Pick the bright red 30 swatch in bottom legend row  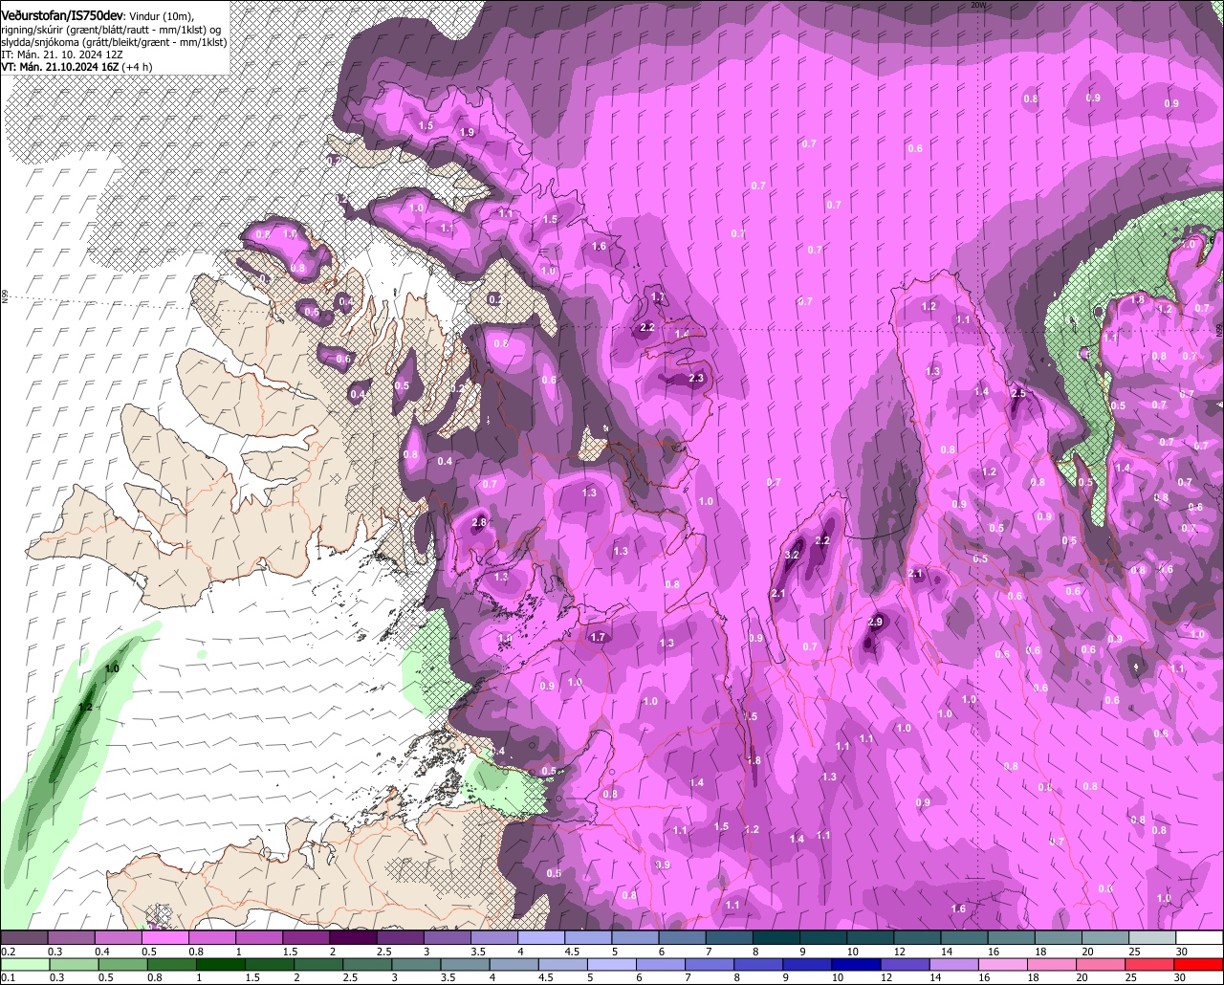coord(1200,965)
